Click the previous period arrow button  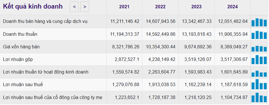click(x=74, y=7)
